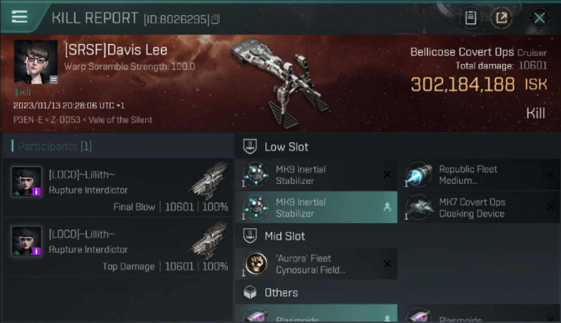Click the Low Slot section icon

(251, 146)
